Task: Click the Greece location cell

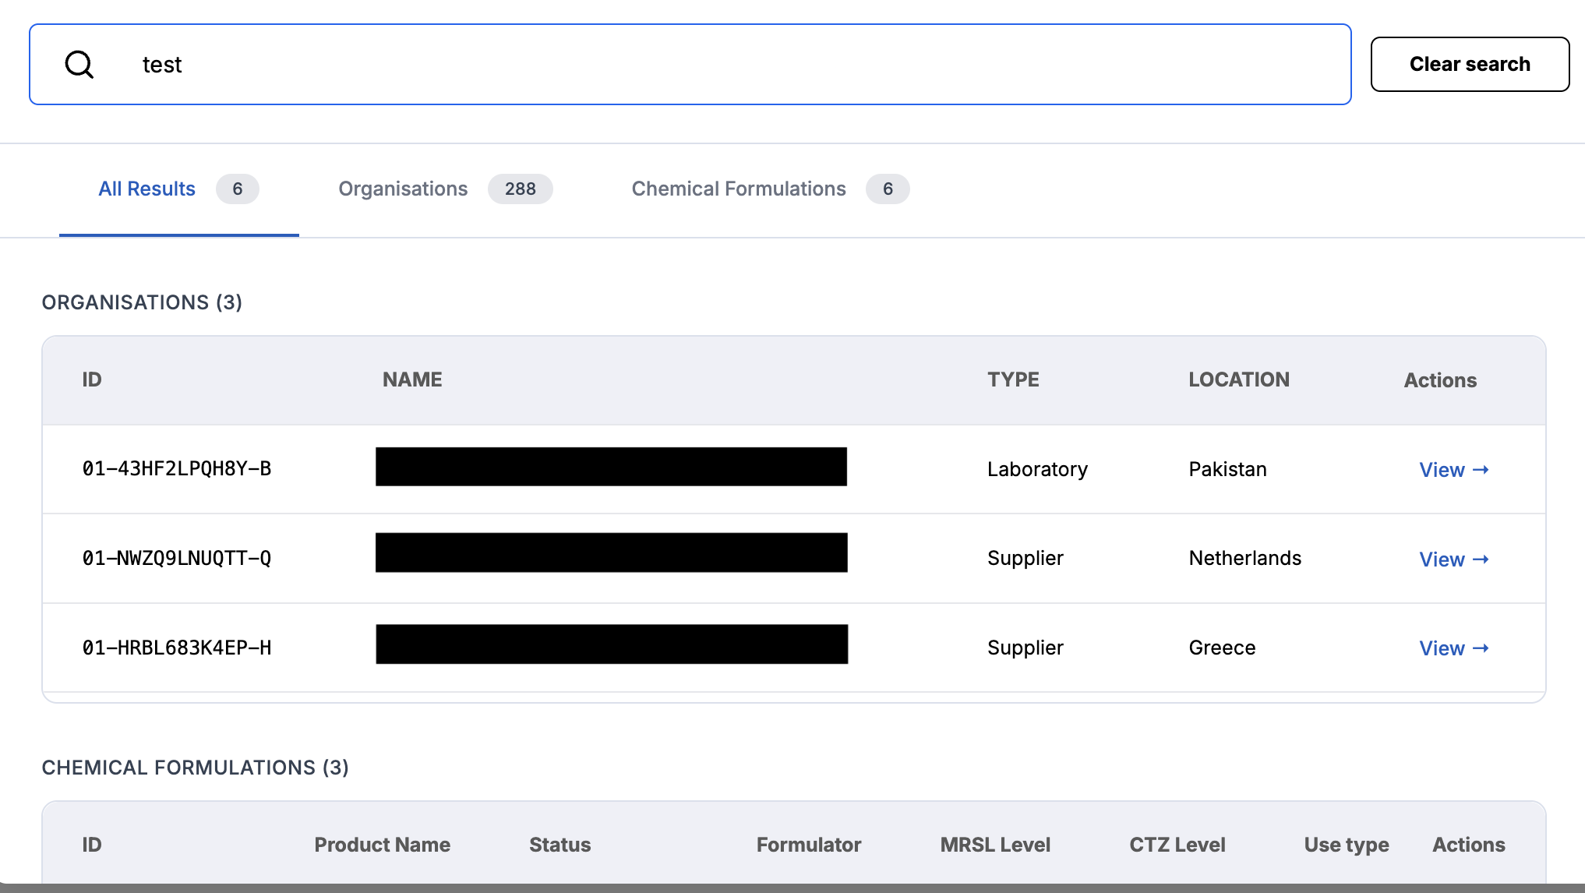Action: [x=1222, y=648]
